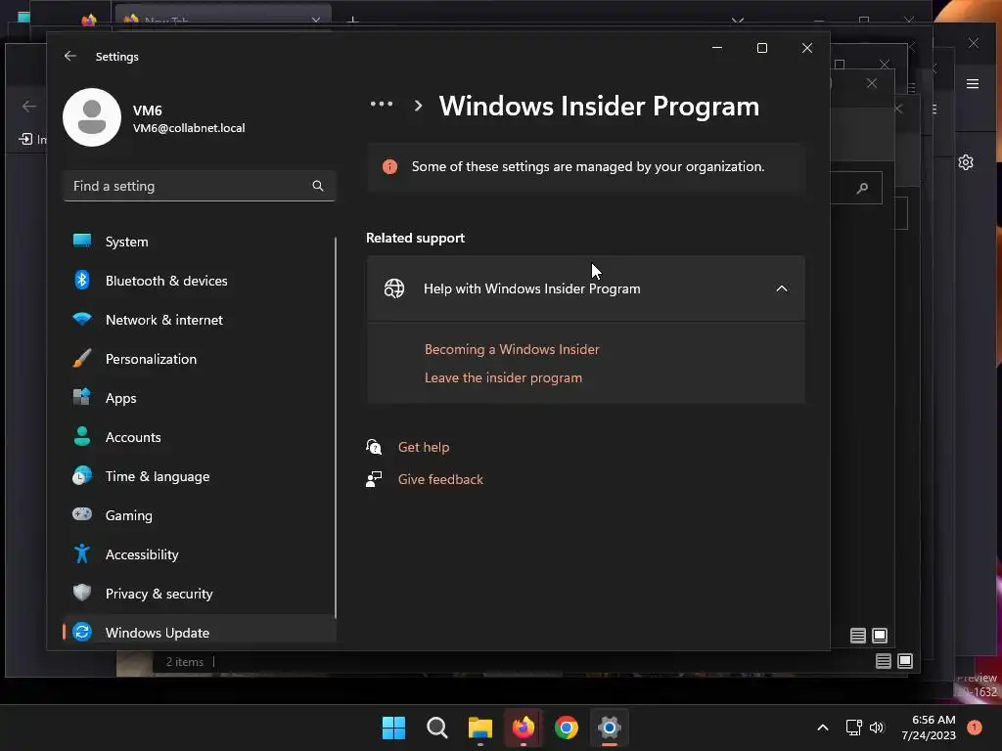The image size is (1002, 751).
Task: Click the Settings sidebar scrollbar
Action: tap(336, 428)
